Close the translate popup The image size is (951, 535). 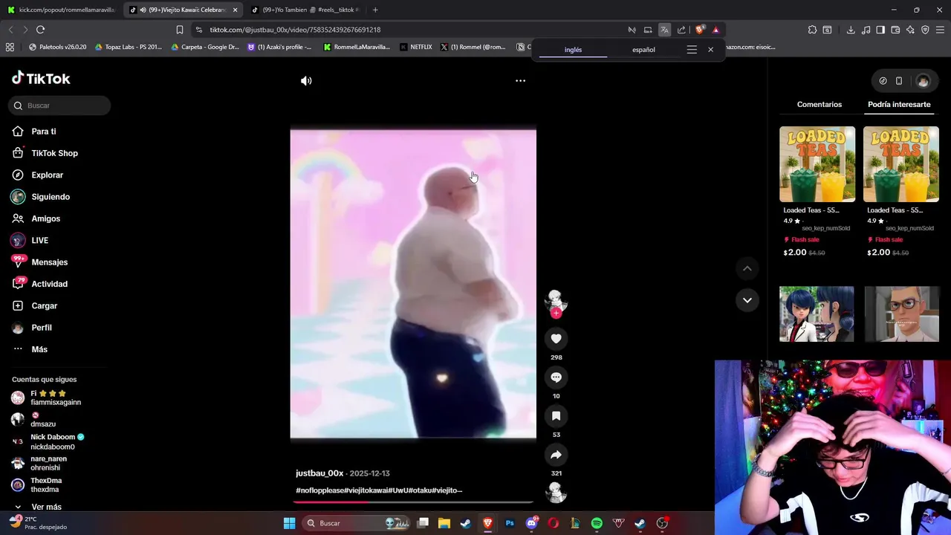pos(710,50)
